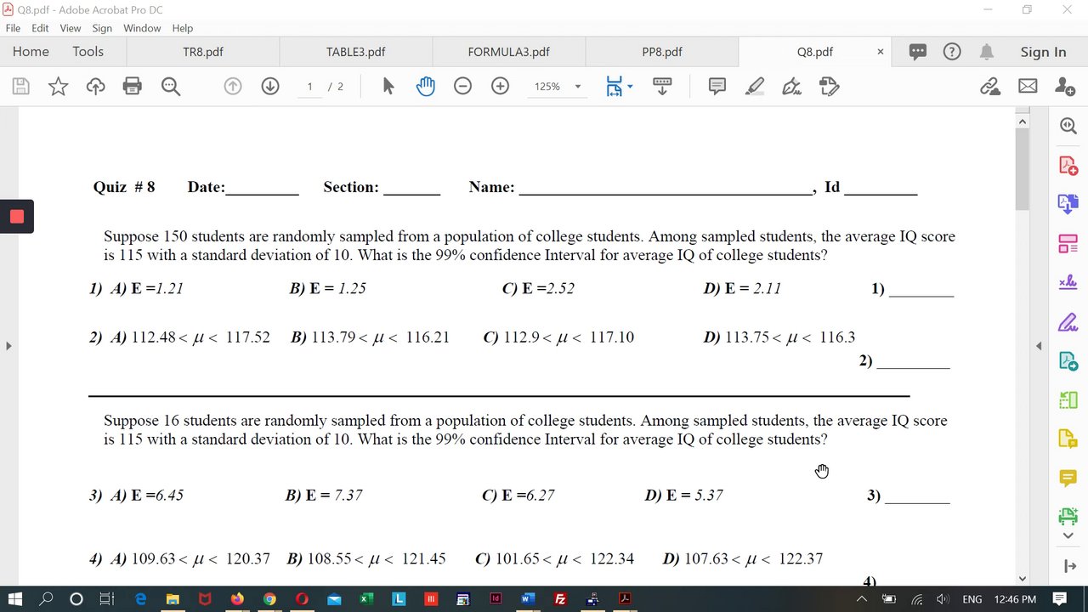Screen dimensions: 1088x612
Task: Choose the Selection arrow tool
Action: point(388,86)
